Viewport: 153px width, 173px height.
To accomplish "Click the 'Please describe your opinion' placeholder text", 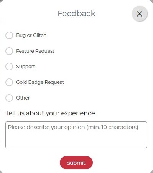I will pos(73,128).
